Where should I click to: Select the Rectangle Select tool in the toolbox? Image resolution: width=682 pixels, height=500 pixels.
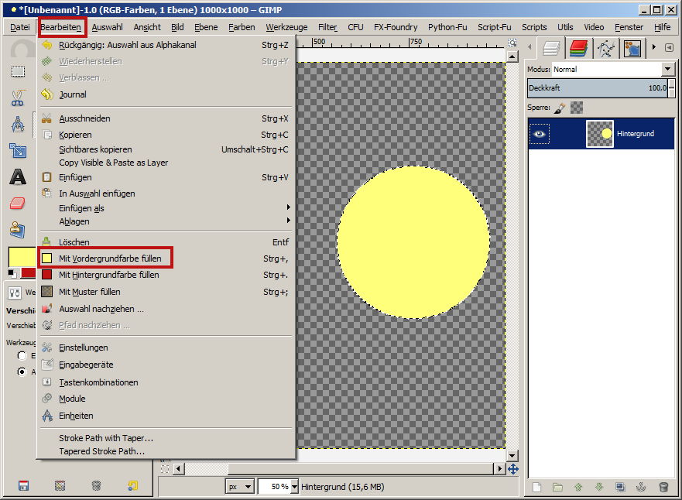tap(18, 72)
